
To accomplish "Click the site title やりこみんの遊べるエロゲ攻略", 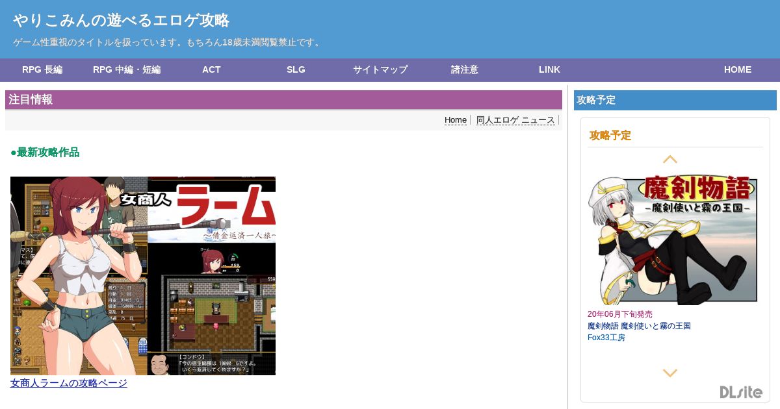I will point(121,20).
